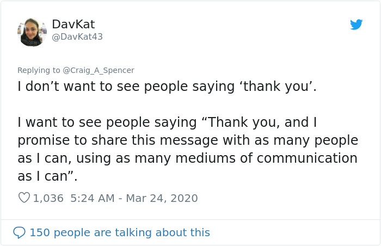Click the DavKat display name
The image size is (381, 246).
pos(73,24)
